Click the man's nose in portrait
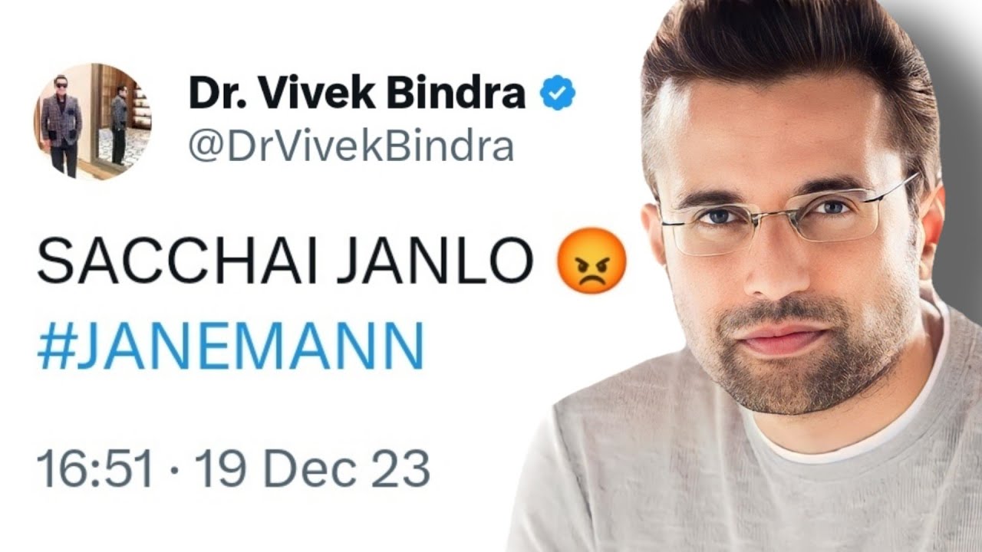Screen dimensions: 982x552 click(x=769, y=257)
